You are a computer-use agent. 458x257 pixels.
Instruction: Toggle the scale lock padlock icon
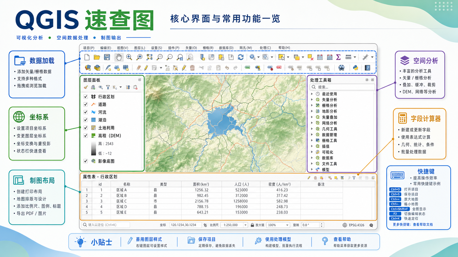(252, 225)
